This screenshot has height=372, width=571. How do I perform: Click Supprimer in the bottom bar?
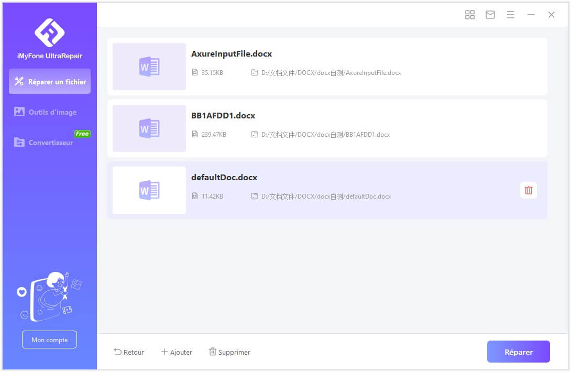pyautogui.click(x=229, y=352)
